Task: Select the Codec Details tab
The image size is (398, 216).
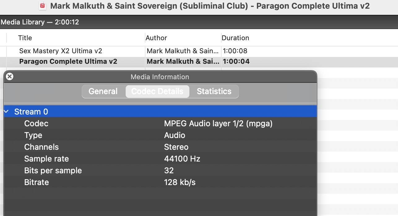Action: [x=157, y=92]
